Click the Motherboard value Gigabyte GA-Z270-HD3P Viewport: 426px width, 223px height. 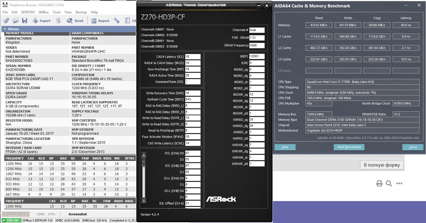pos(362,130)
